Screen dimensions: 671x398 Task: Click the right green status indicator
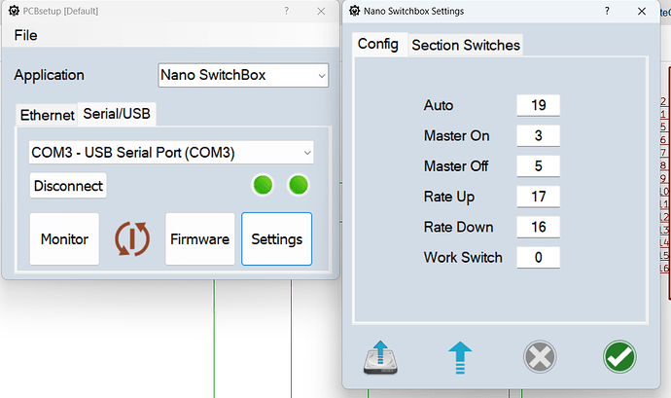[299, 185]
